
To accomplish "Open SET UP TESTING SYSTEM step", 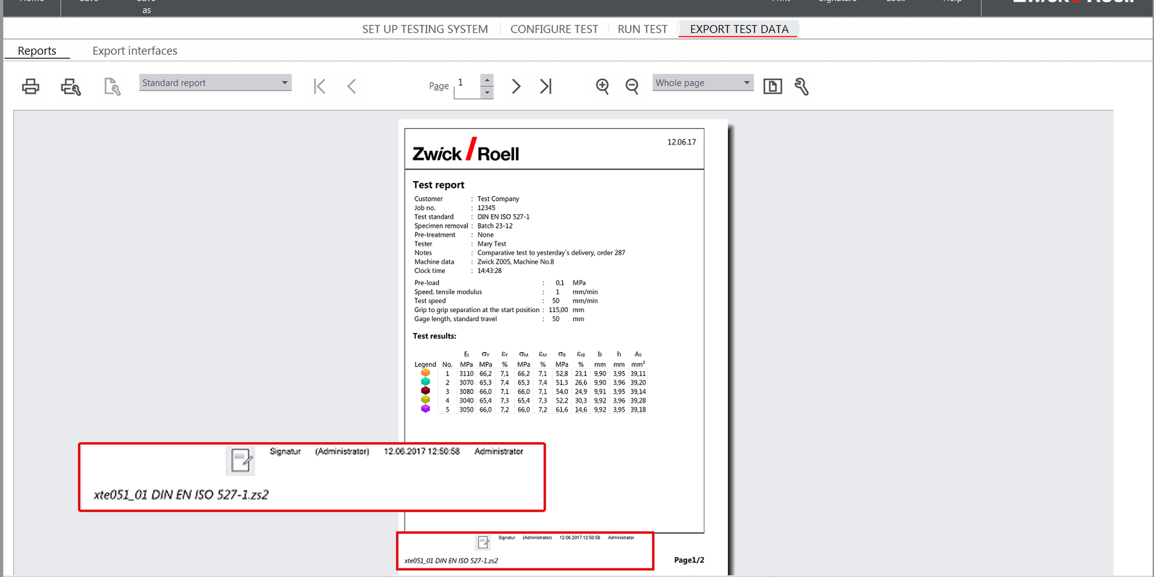I will pyautogui.click(x=425, y=29).
